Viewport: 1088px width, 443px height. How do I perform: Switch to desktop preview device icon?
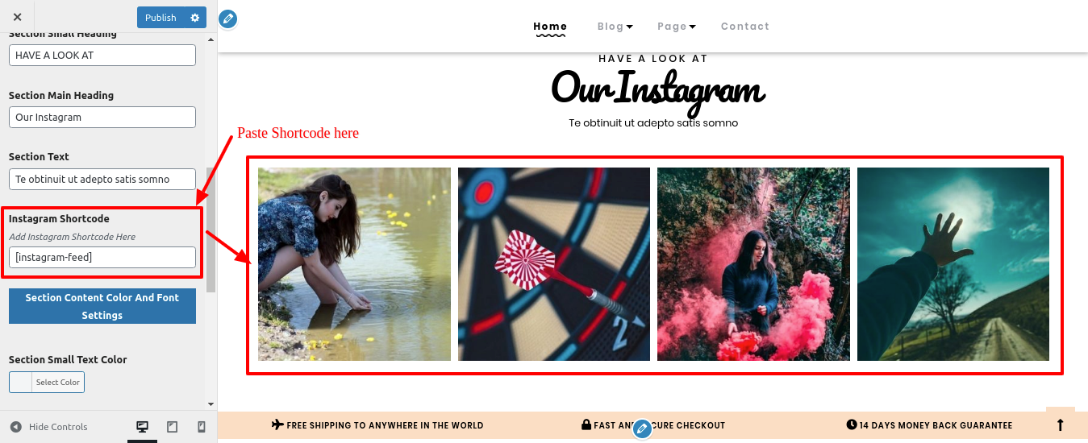[x=143, y=427]
